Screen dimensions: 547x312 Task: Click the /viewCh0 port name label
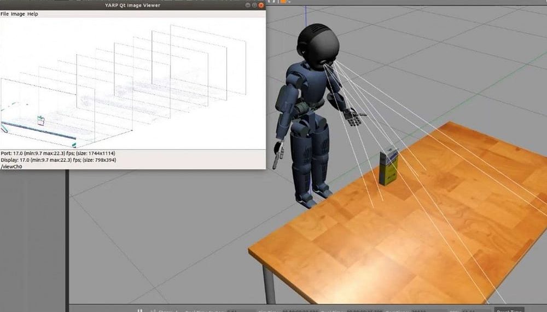[x=10, y=165]
